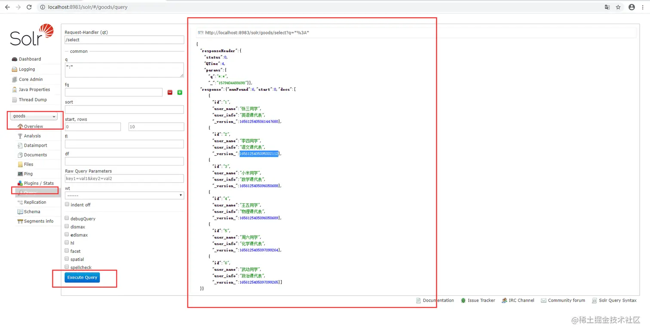Click the Dataimport icon

click(x=20, y=145)
